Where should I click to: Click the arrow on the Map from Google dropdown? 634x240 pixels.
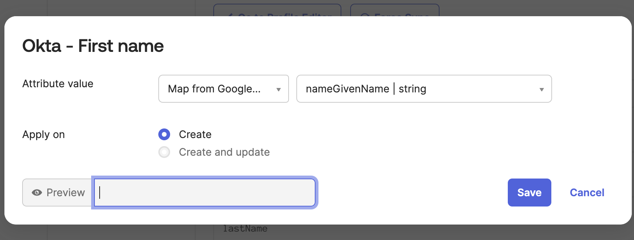pyautogui.click(x=279, y=89)
